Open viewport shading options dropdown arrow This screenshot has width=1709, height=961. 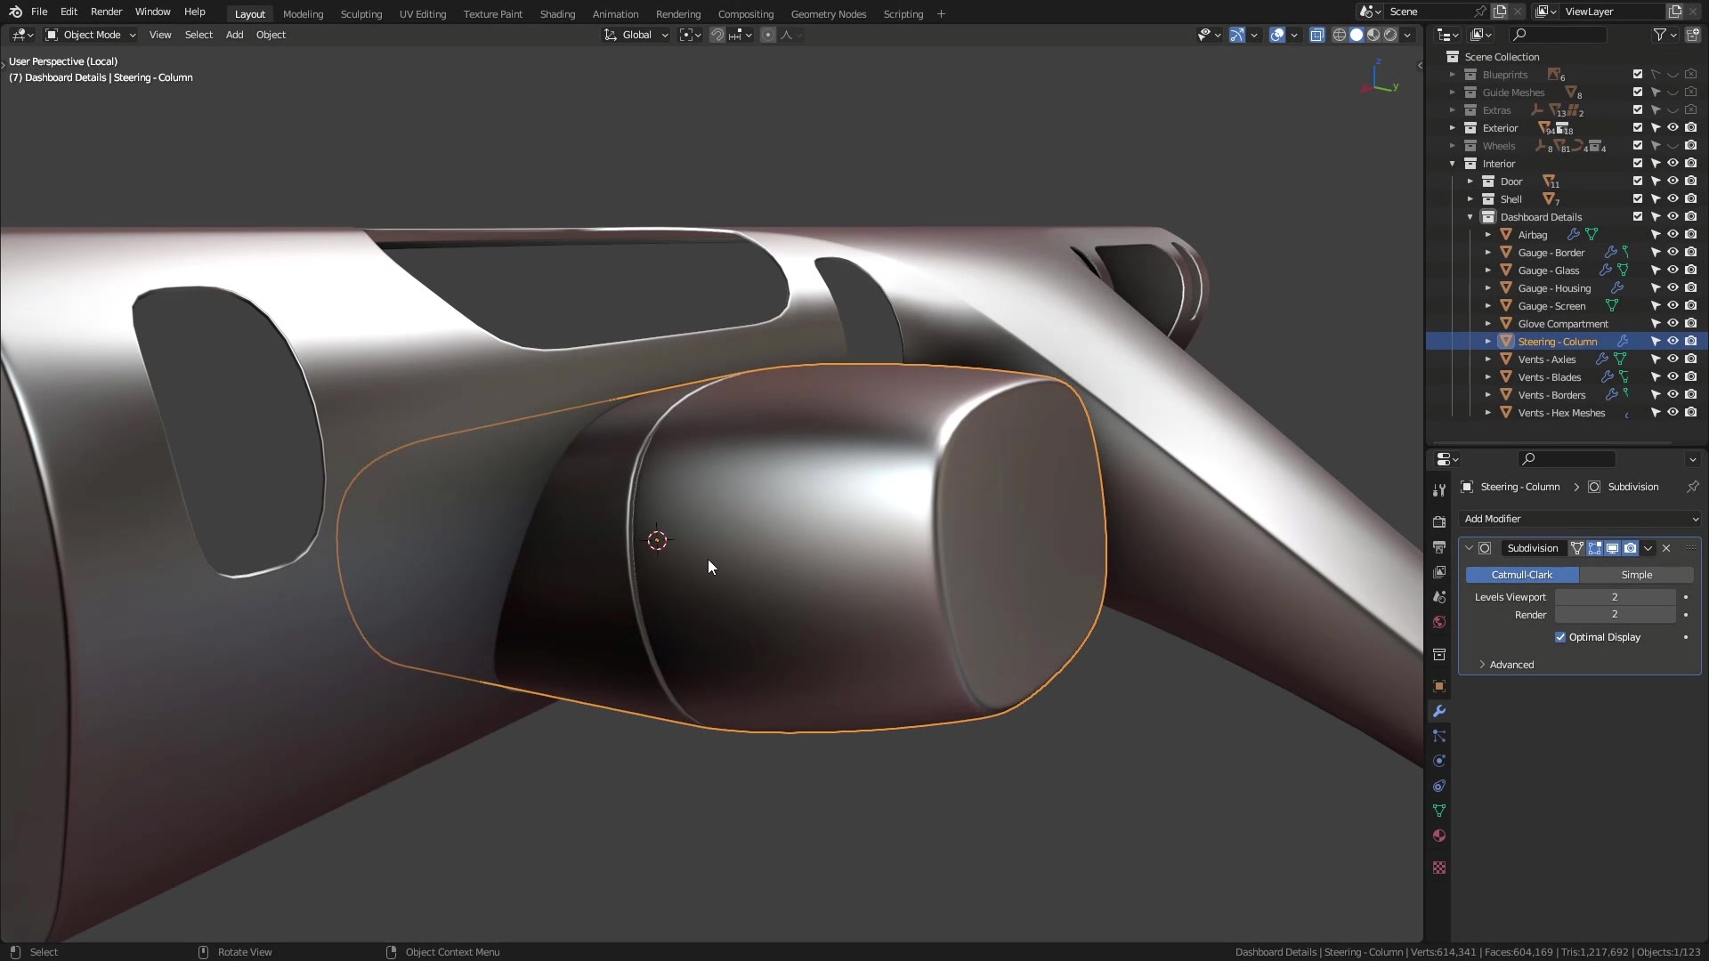click(x=1408, y=35)
